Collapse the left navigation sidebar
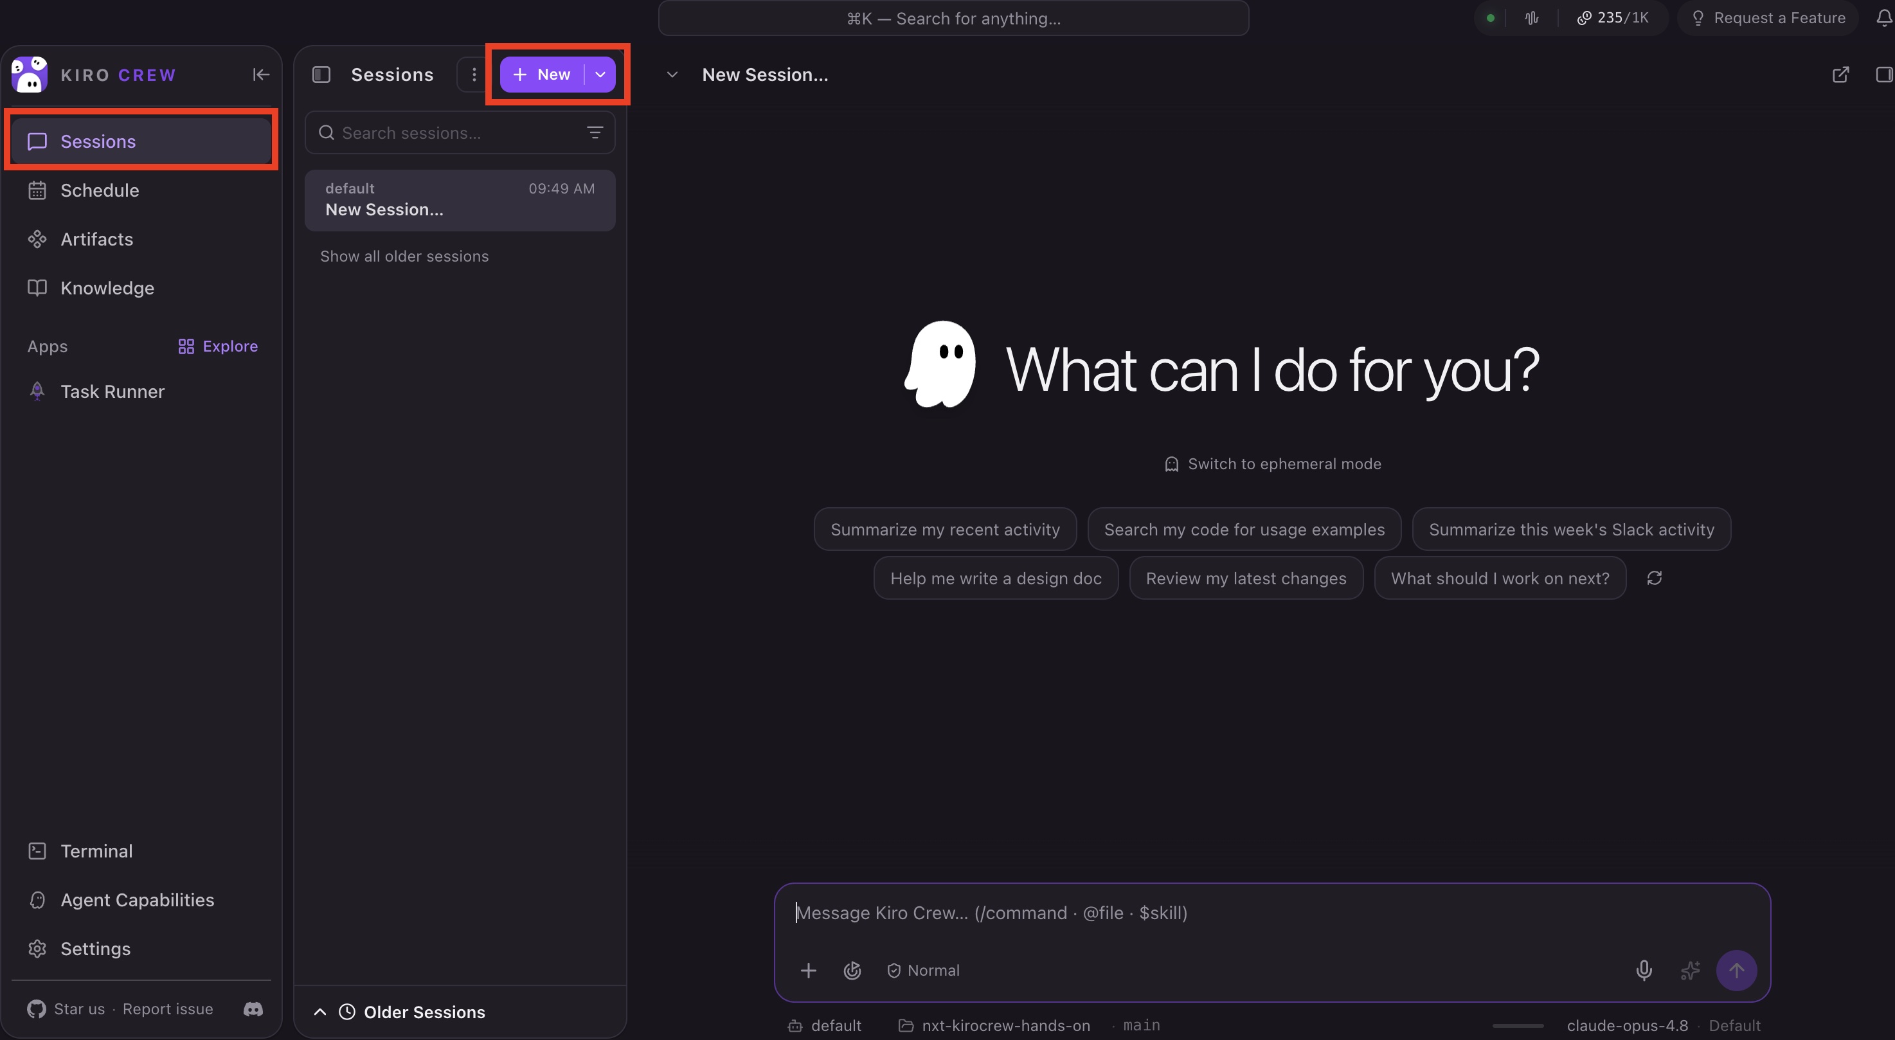 [x=260, y=75]
